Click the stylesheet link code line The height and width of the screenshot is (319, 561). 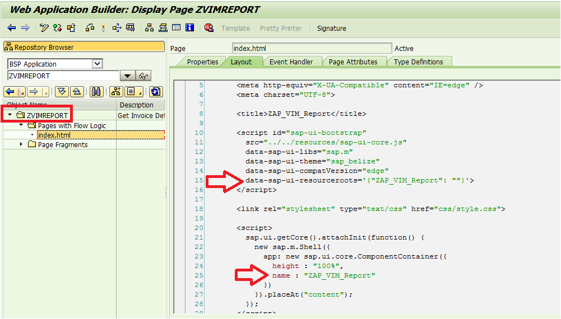click(x=370, y=209)
